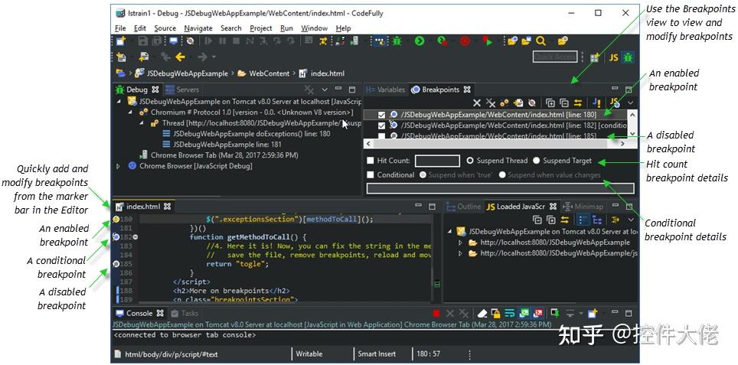
Task: Open the File menu
Action: click(120, 28)
